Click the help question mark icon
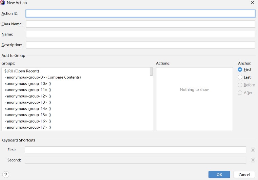258x180 pixels. point(5,175)
